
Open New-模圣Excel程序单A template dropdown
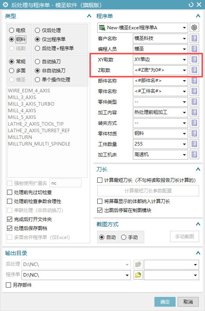pos(142,28)
